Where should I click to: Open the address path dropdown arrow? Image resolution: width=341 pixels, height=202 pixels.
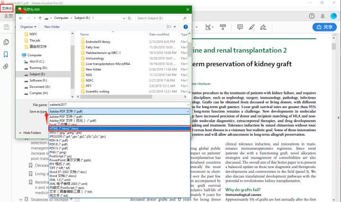pyautogui.click(x=124, y=18)
